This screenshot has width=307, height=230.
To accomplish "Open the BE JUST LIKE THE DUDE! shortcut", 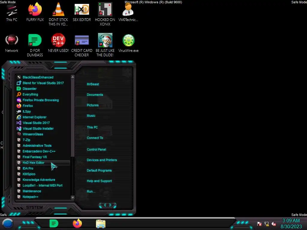I will click(x=105, y=45).
